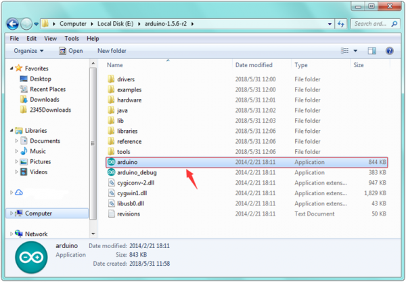Sort by the Size column header
This screenshot has height=282, width=406.
coord(359,65)
